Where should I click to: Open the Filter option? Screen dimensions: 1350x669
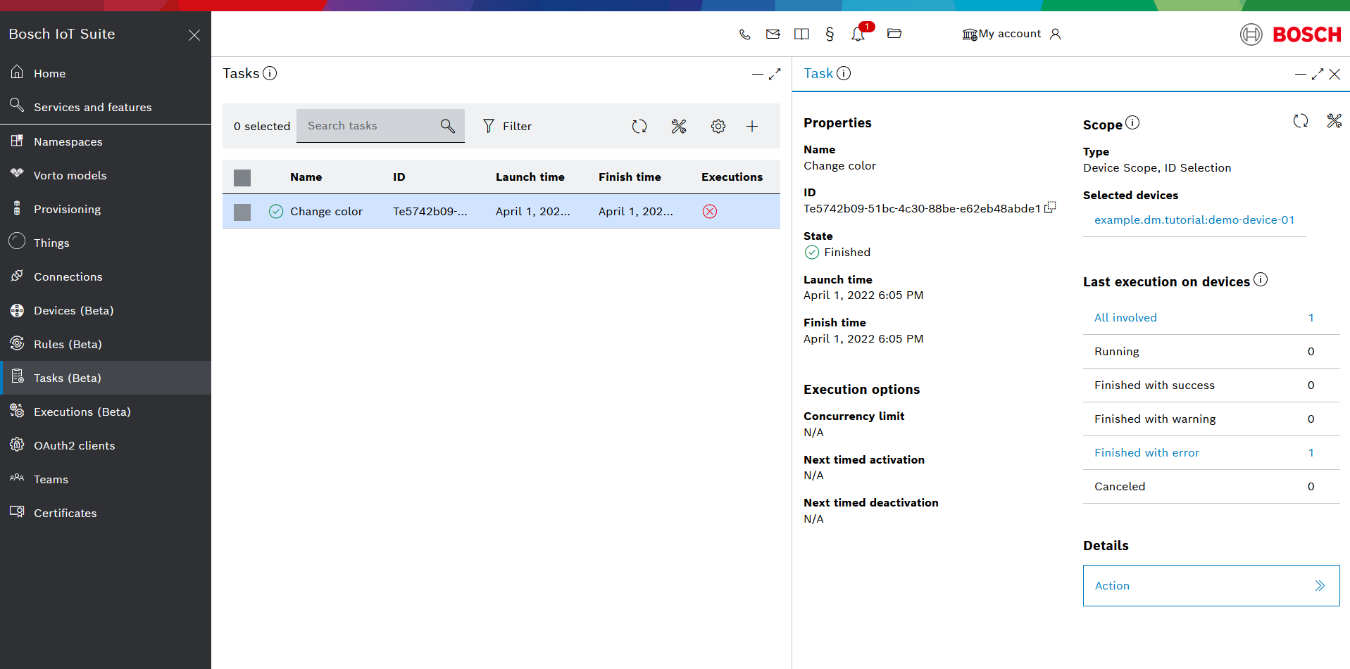507,126
